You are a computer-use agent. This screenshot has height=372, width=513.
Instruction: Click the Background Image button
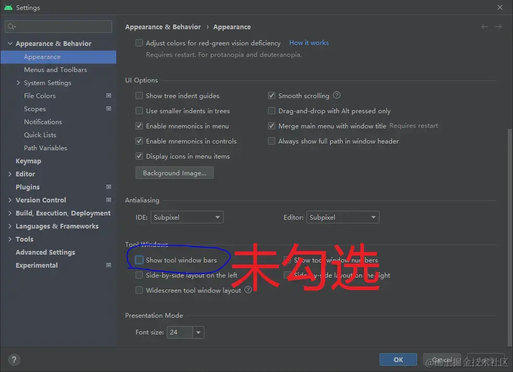174,173
